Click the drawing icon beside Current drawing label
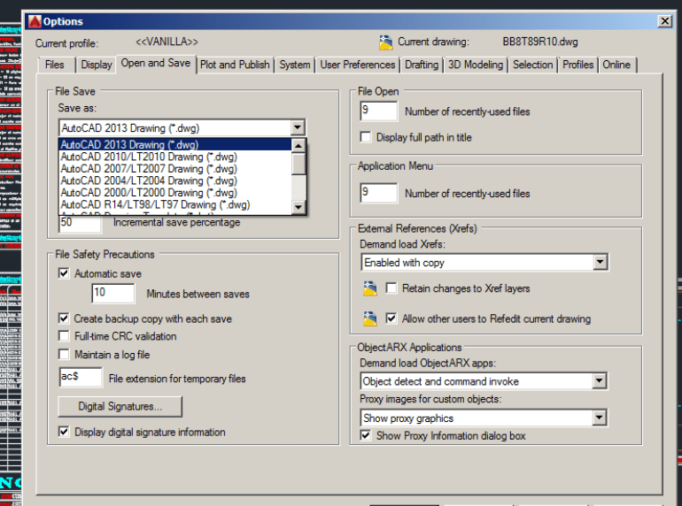The height and width of the screenshot is (506, 682). (385, 42)
